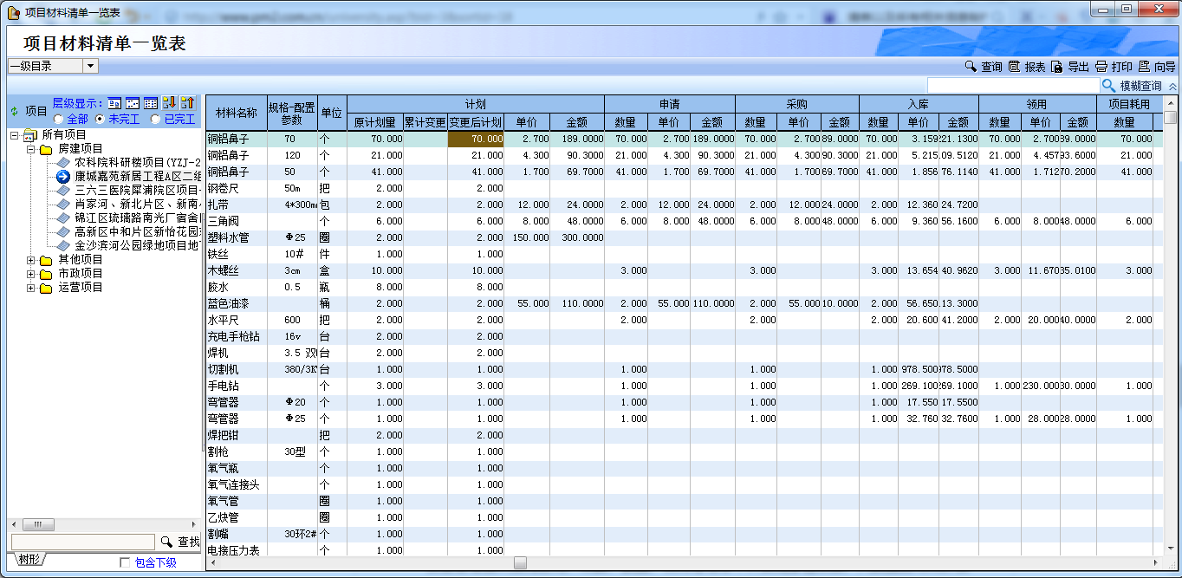Expand the 其他项目 tree folder
This screenshot has height=578, width=1182.
(31, 260)
